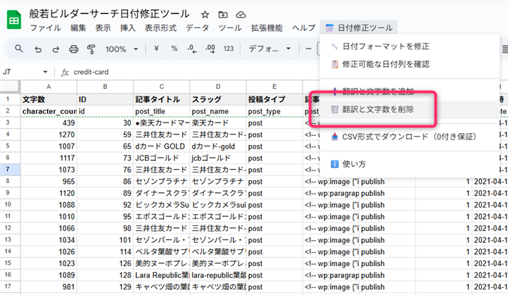Click the character_count cell
This screenshot has height=295, width=508.
point(49,111)
